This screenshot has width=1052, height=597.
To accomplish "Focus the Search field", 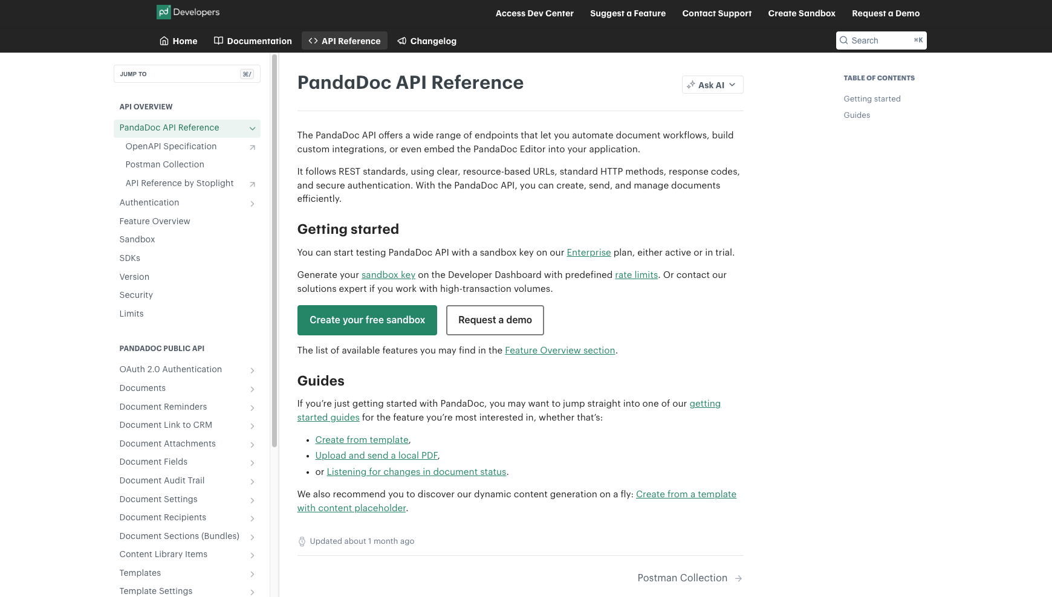I will [881, 40].
